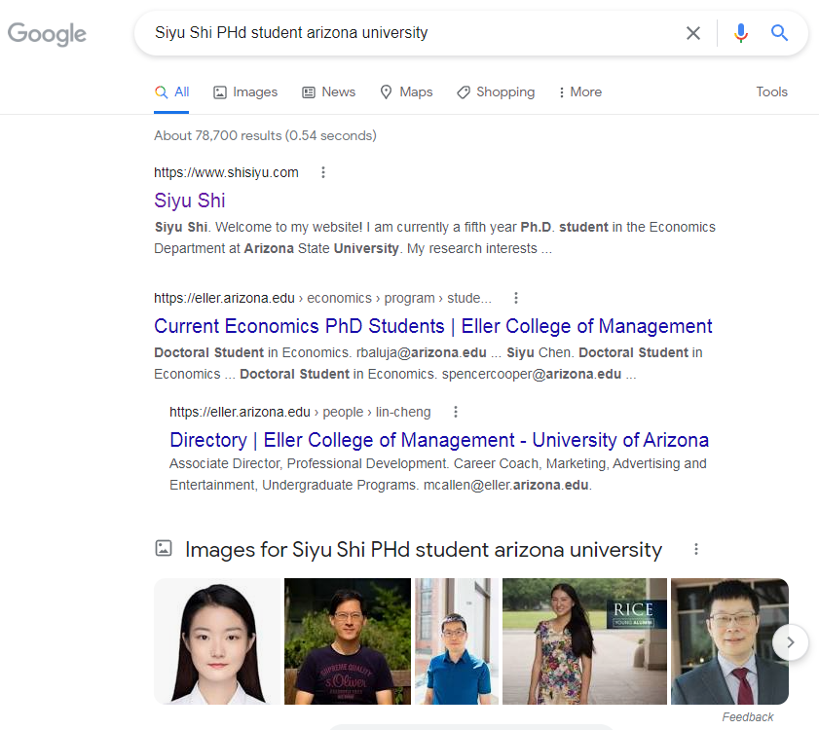Click into the search box text field
The image size is (819, 730).
click(x=407, y=33)
